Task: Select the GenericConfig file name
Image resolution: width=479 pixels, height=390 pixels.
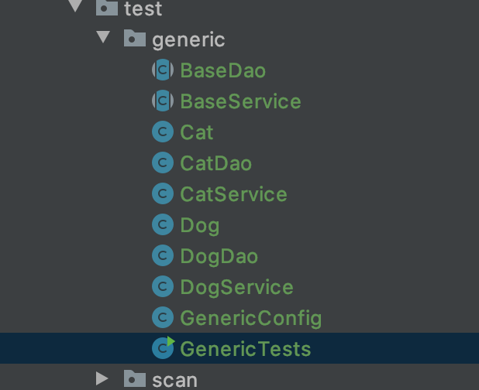Action: click(x=251, y=318)
